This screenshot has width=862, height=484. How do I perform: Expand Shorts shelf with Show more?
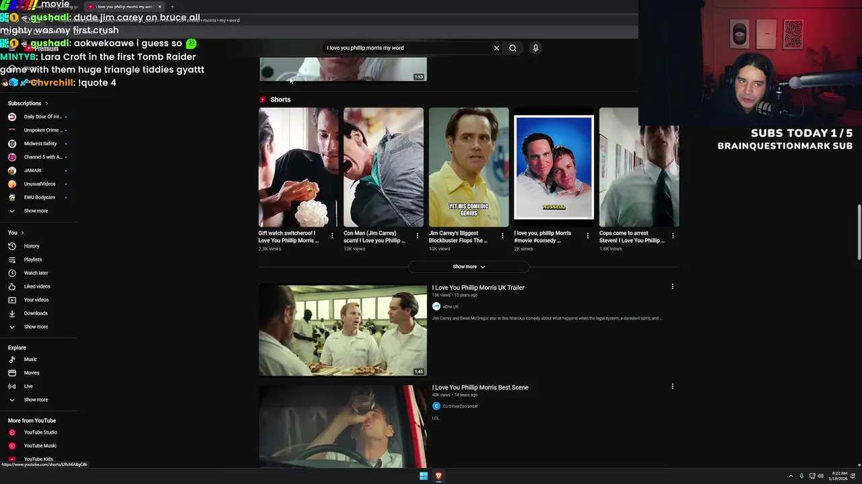click(x=469, y=267)
